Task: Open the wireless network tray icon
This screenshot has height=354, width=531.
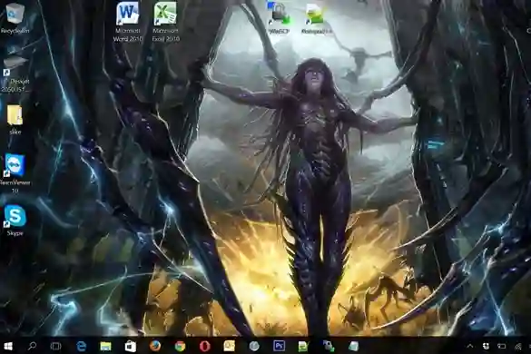Action: coord(518,346)
